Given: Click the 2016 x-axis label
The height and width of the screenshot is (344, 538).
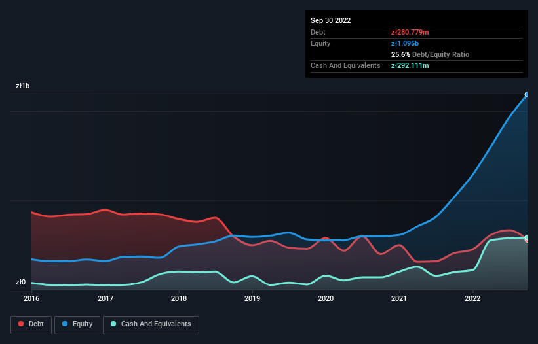Looking at the screenshot, I should (31, 298).
